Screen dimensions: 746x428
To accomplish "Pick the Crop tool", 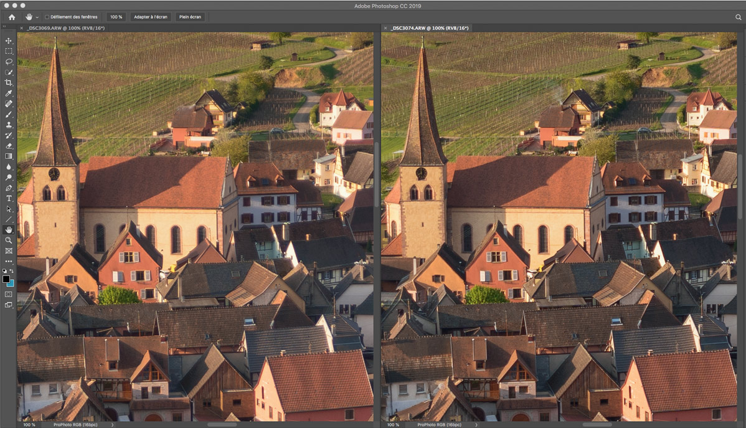I will tap(9, 82).
